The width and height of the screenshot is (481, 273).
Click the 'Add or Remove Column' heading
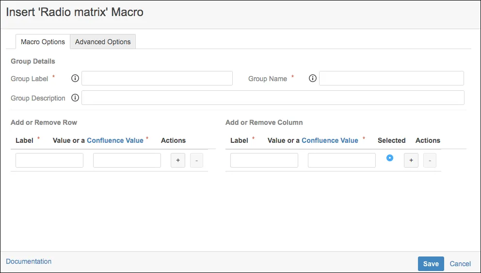tap(264, 122)
